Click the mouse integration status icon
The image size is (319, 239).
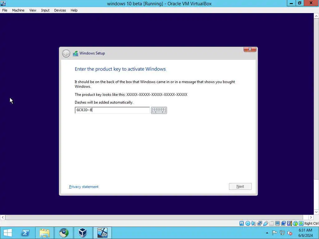click(295, 223)
